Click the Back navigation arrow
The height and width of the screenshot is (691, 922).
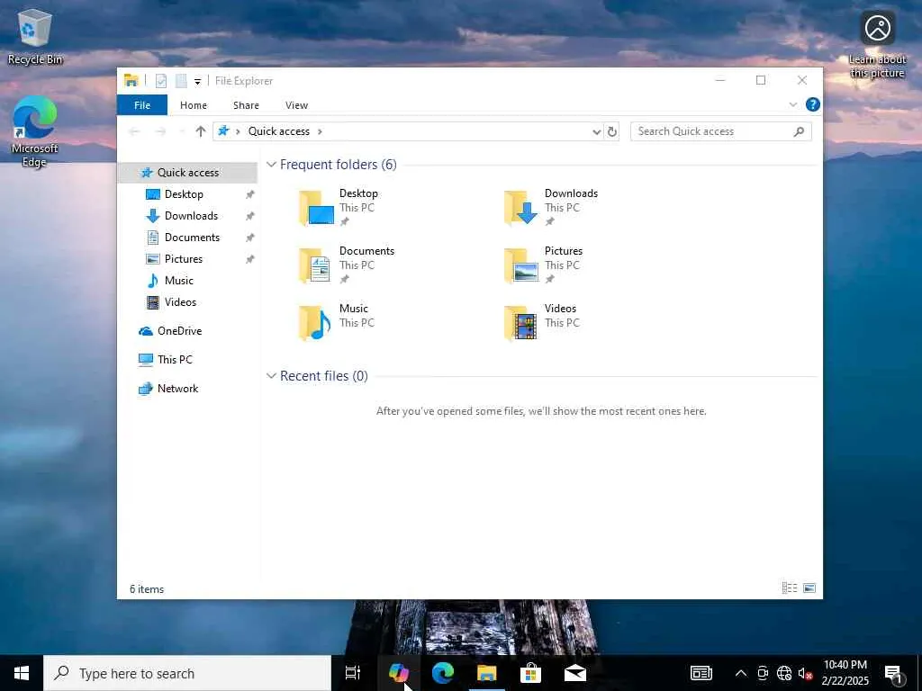[x=134, y=131]
